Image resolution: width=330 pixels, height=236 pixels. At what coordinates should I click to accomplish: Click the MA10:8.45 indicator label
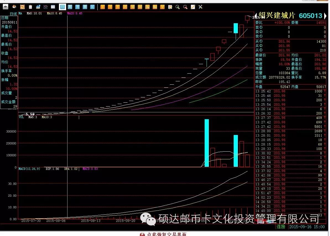54,13
